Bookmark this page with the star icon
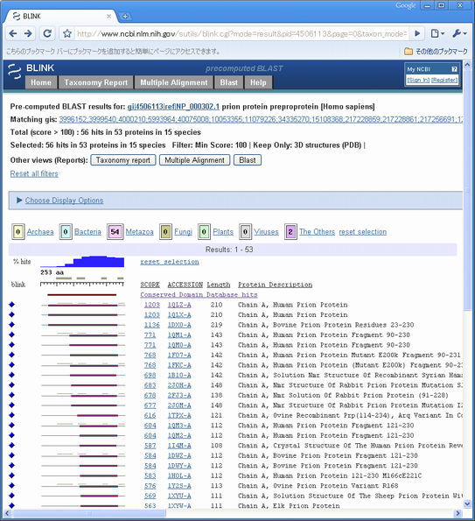475x521 pixels. tap(67, 33)
